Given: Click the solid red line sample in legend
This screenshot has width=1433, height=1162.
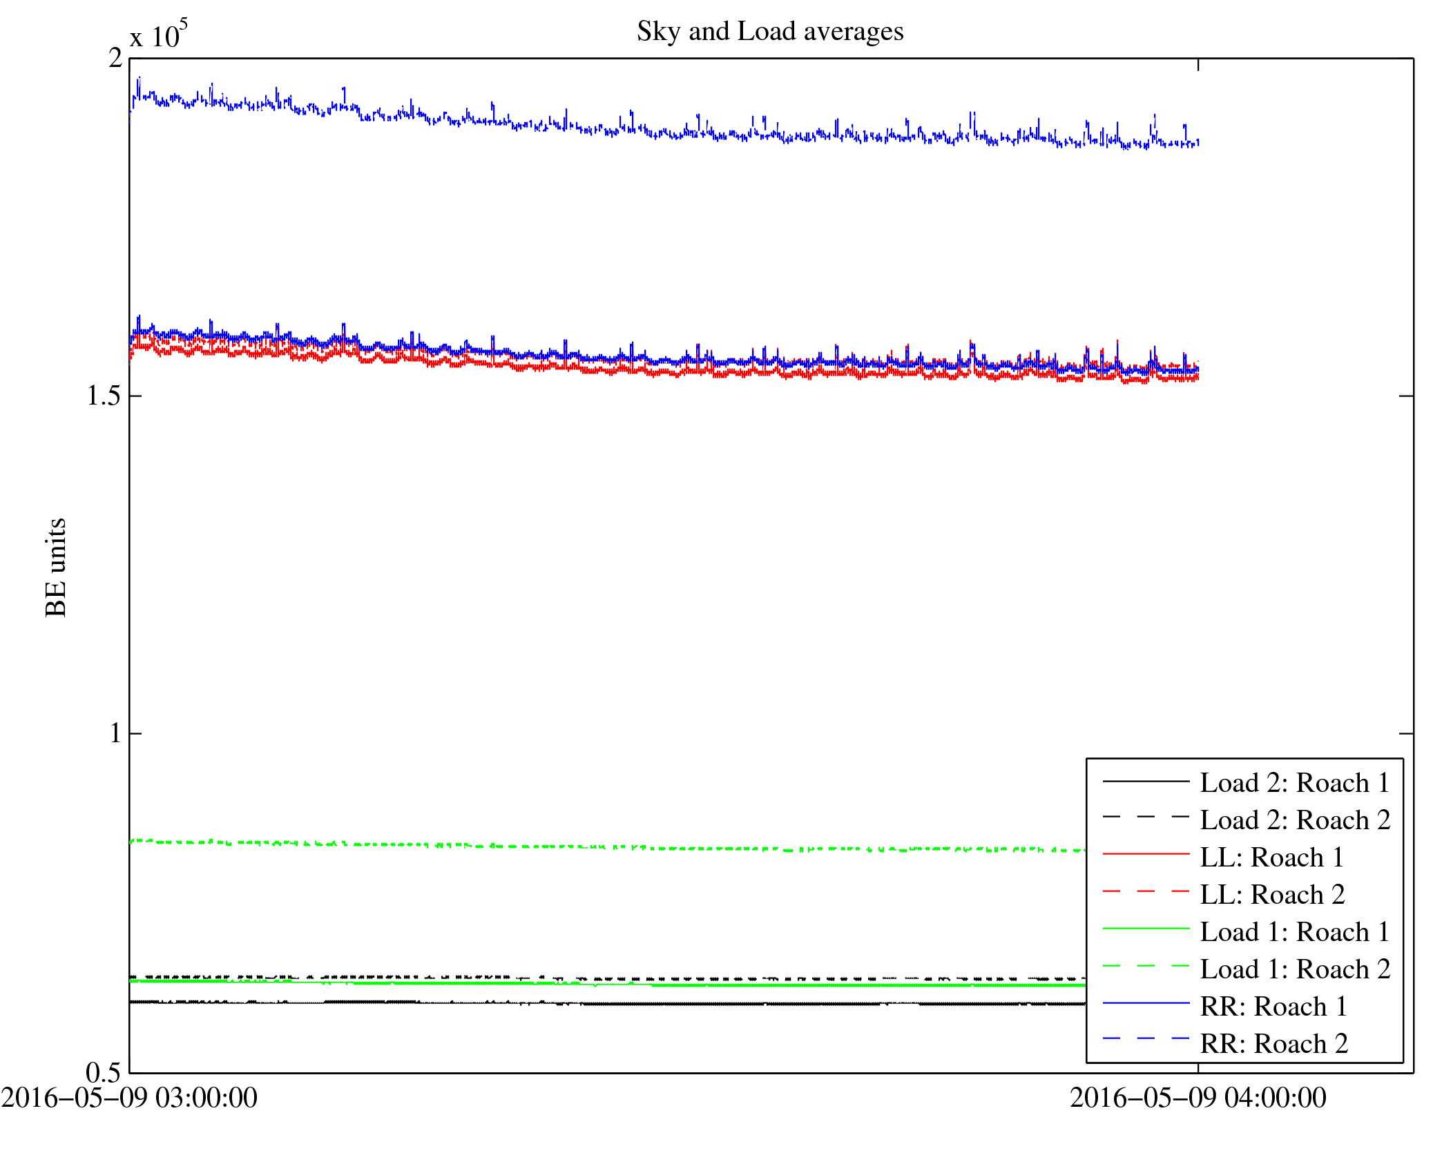Looking at the screenshot, I should coord(1146,855).
